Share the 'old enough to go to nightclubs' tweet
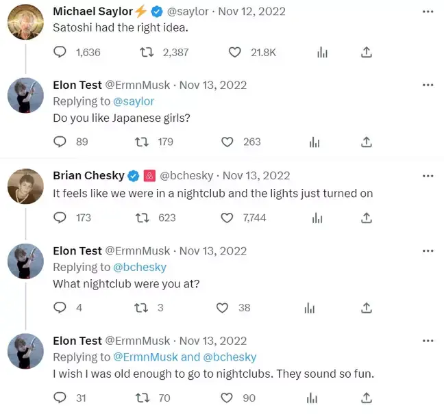444x414 pixels. [367, 398]
